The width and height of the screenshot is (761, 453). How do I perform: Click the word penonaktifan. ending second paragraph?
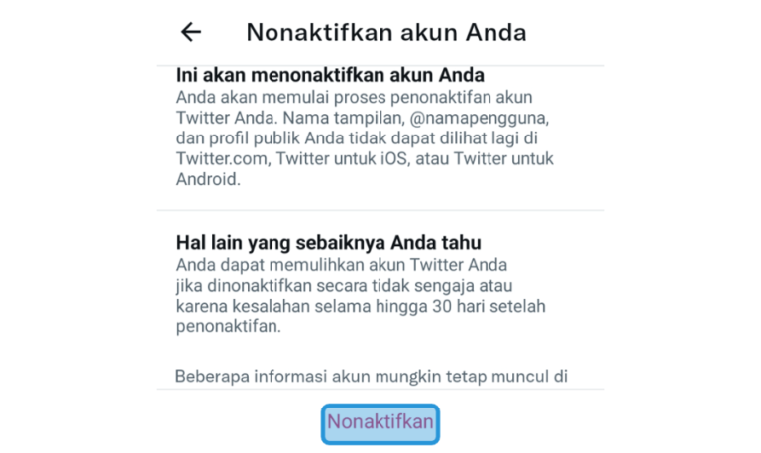click(229, 326)
